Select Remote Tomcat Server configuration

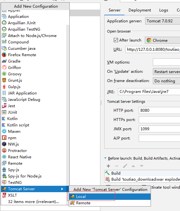110,203
